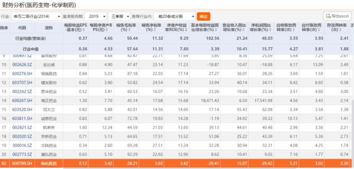
Task: Sort by 应收账款周转率(次) header
Action: point(286,28)
